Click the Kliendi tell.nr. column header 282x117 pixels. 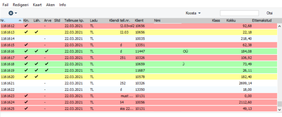[x=119, y=20]
